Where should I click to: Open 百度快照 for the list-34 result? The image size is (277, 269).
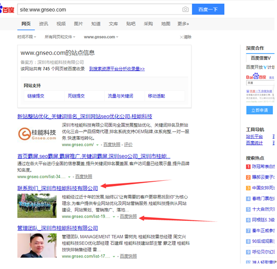[84, 177]
